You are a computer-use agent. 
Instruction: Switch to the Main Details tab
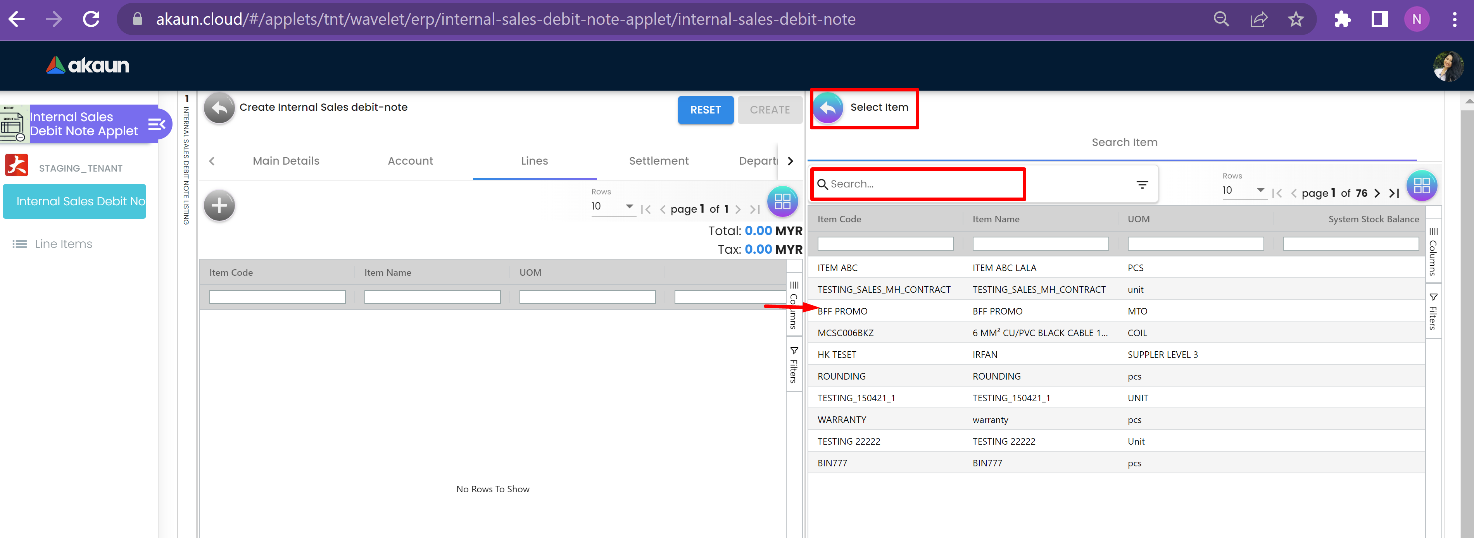pos(286,161)
